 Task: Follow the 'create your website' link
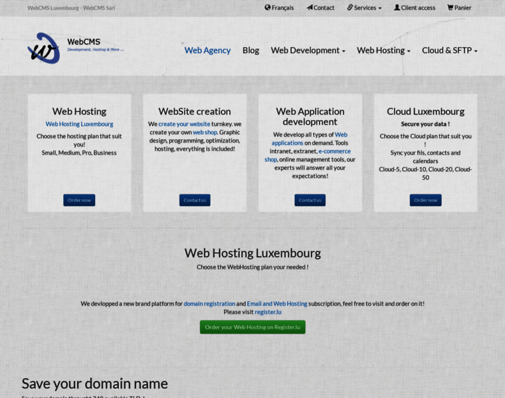(184, 124)
